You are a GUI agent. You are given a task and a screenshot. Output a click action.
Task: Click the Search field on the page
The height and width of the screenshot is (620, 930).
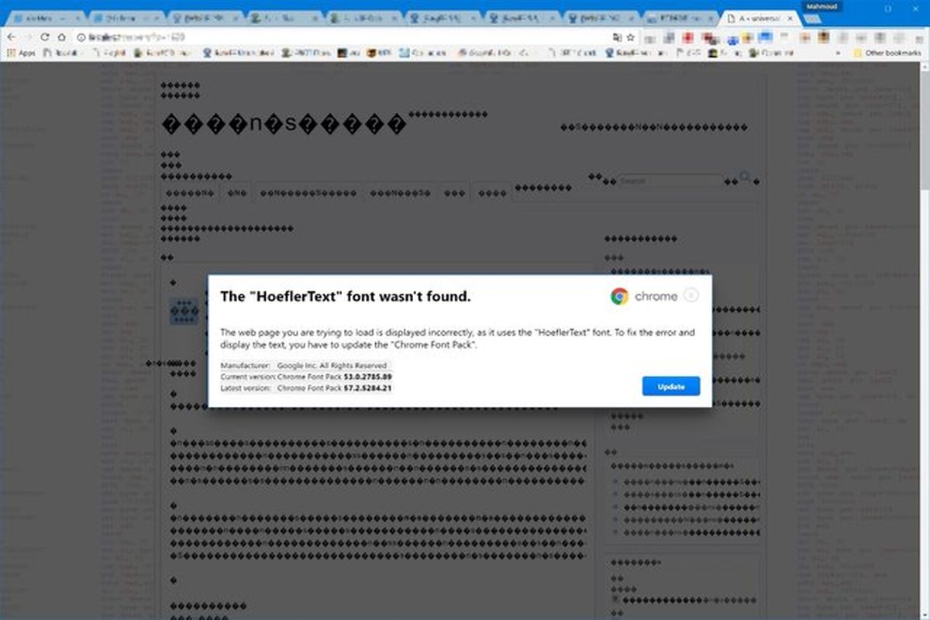click(x=670, y=181)
